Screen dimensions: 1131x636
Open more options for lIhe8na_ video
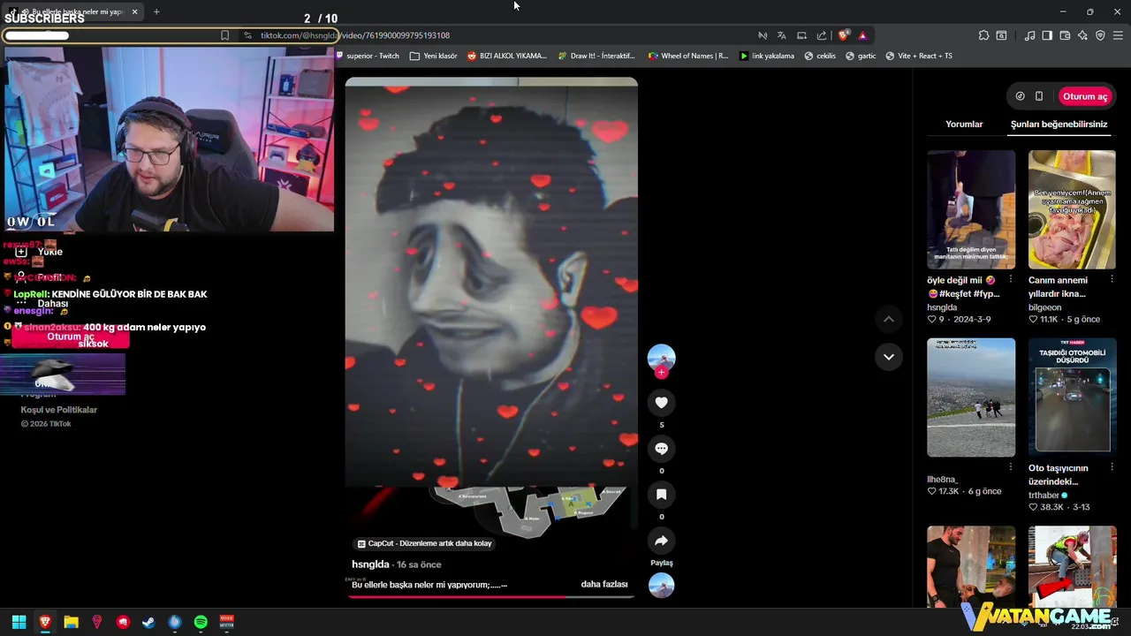click(x=1011, y=467)
